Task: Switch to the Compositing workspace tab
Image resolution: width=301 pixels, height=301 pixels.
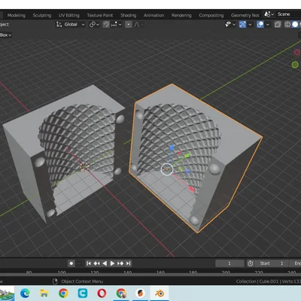Action: (x=211, y=15)
